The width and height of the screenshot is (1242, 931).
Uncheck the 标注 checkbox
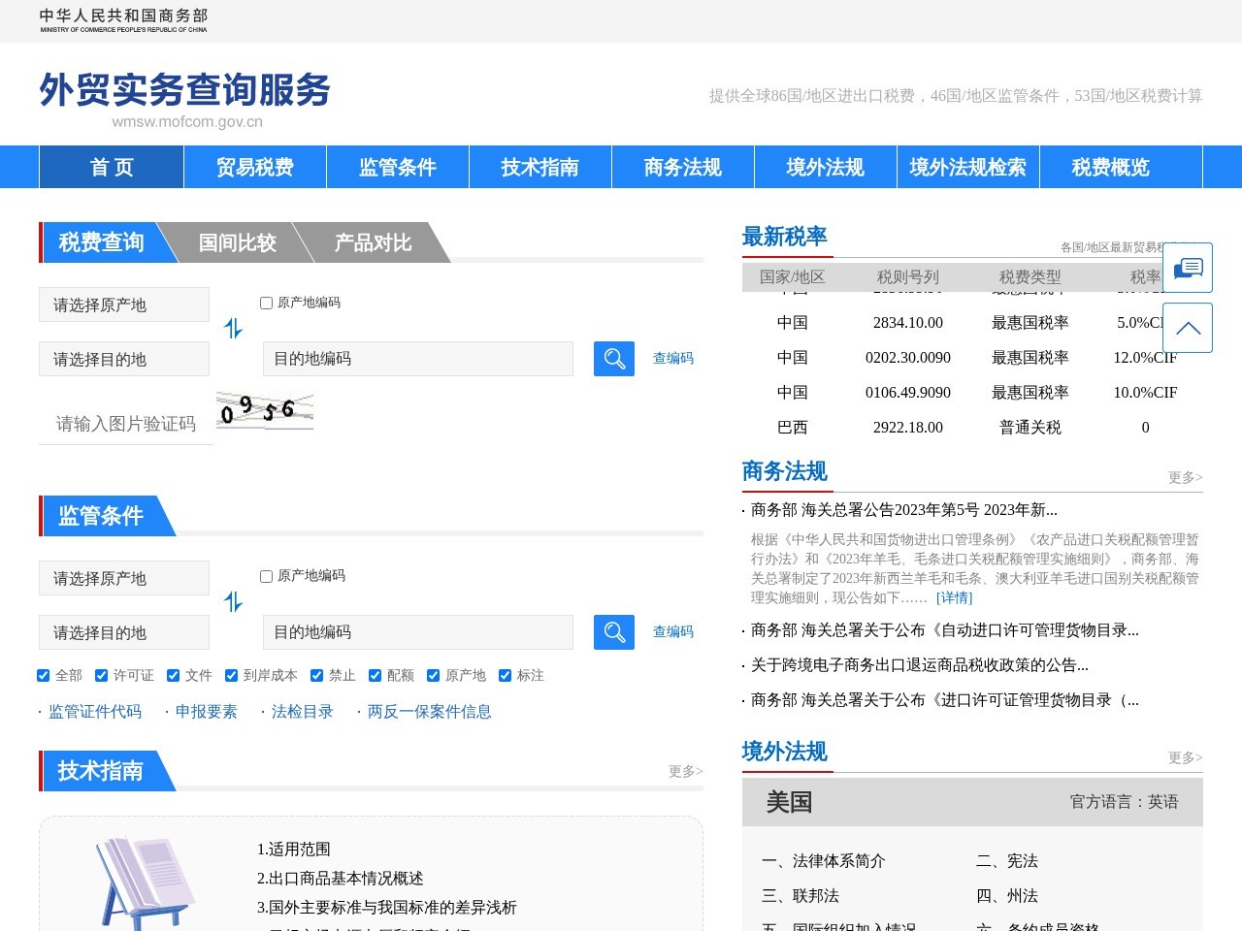click(x=505, y=676)
